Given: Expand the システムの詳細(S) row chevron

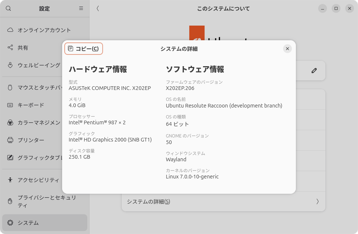Looking at the screenshot, I should 317,201.
